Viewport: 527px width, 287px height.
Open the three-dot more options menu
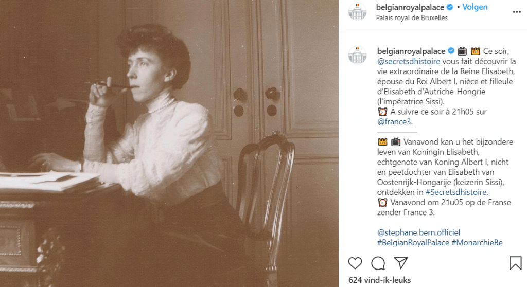(x=516, y=11)
